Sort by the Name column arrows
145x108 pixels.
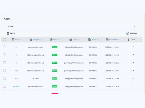pos(21,40)
